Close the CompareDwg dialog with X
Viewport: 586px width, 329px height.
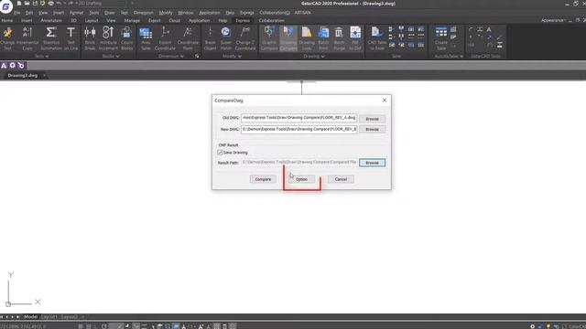point(385,101)
